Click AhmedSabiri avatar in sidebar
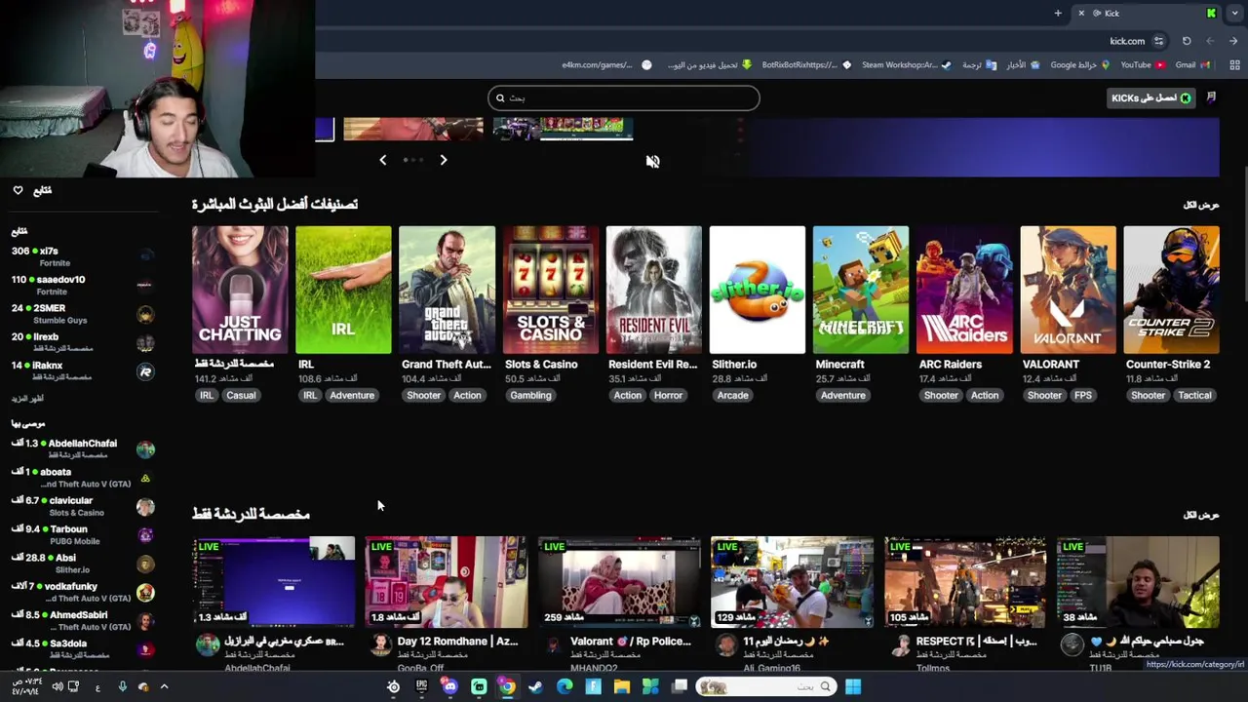The width and height of the screenshot is (1248, 702). tap(145, 620)
